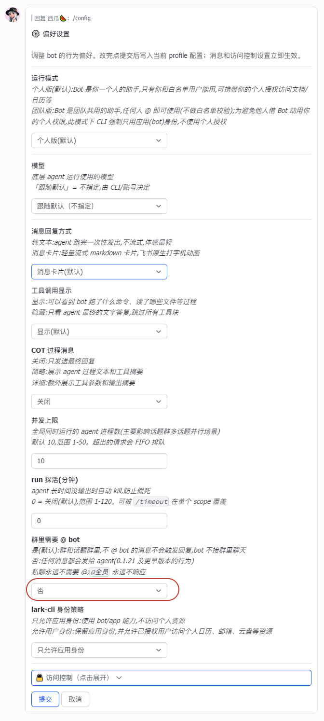
Task: Click the run 探活(分钟) input field with 0
Action: point(99,521)
